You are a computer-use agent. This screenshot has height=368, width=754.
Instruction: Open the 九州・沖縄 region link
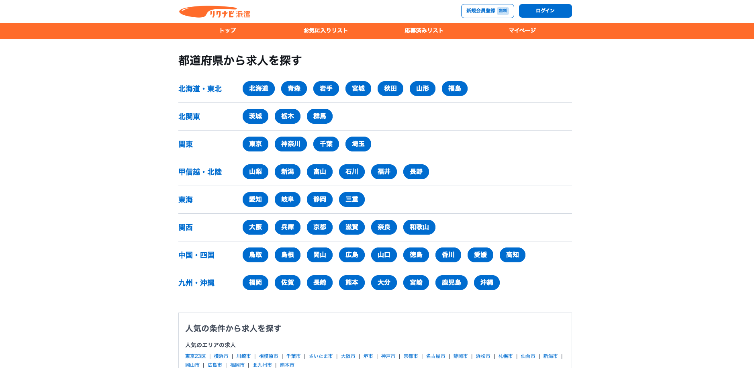196,283
